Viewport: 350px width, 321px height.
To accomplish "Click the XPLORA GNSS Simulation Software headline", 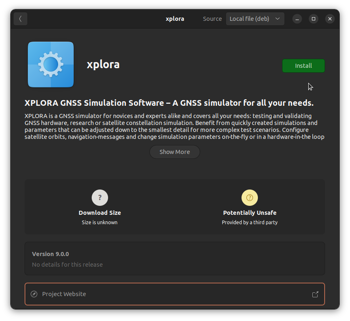I will tap(169, 103).
